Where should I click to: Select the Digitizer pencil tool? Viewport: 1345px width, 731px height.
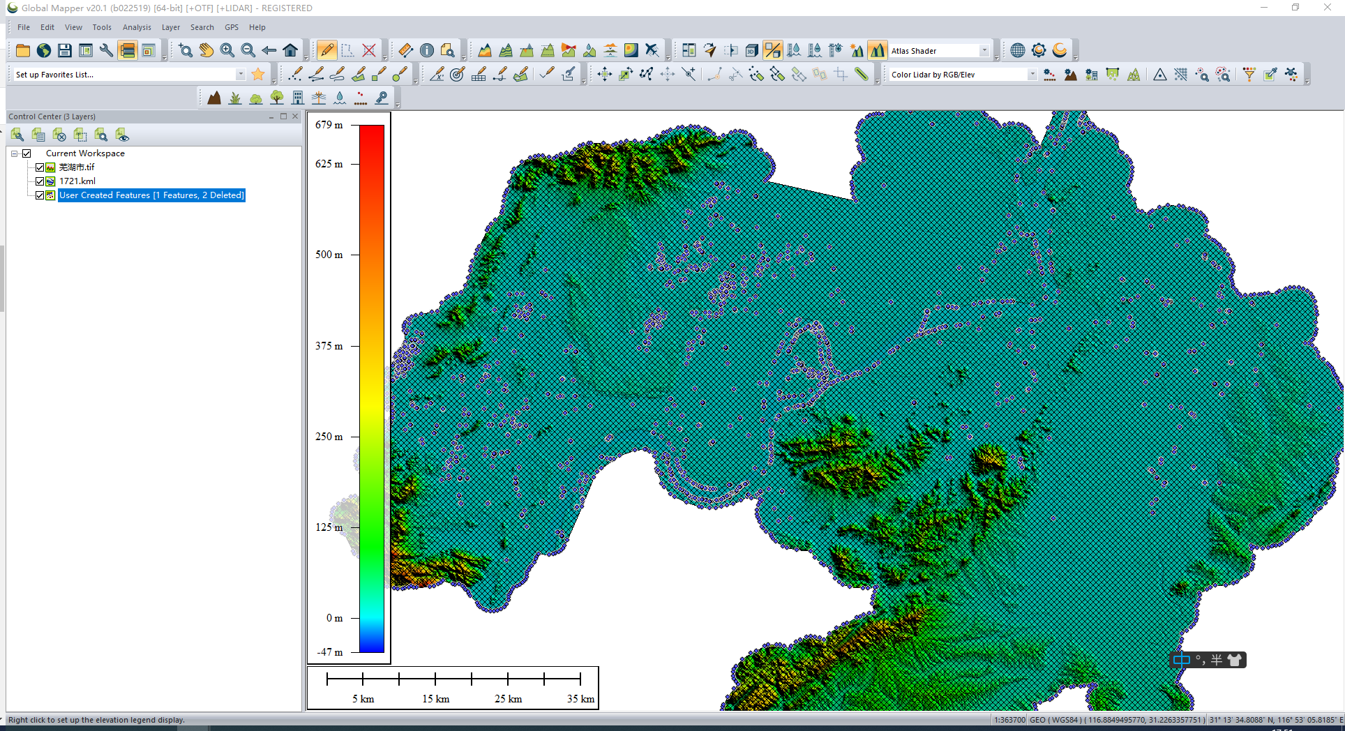[326, 50]
